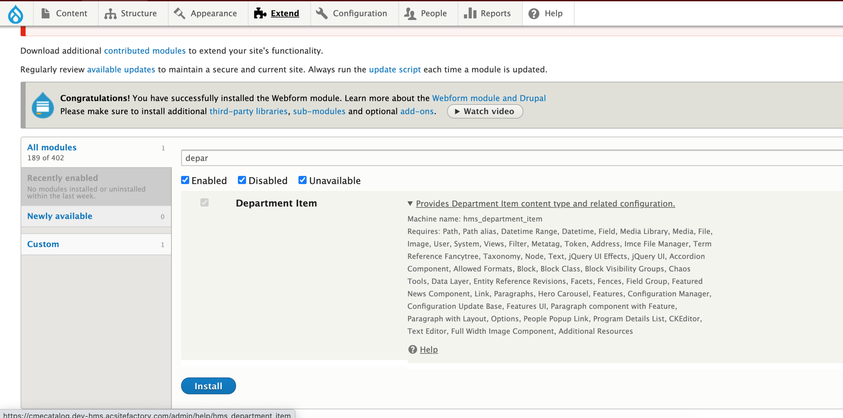Click the Appearance paintbrush icon
The height and width of the screenshot is (418, 843).
point(179,13)
